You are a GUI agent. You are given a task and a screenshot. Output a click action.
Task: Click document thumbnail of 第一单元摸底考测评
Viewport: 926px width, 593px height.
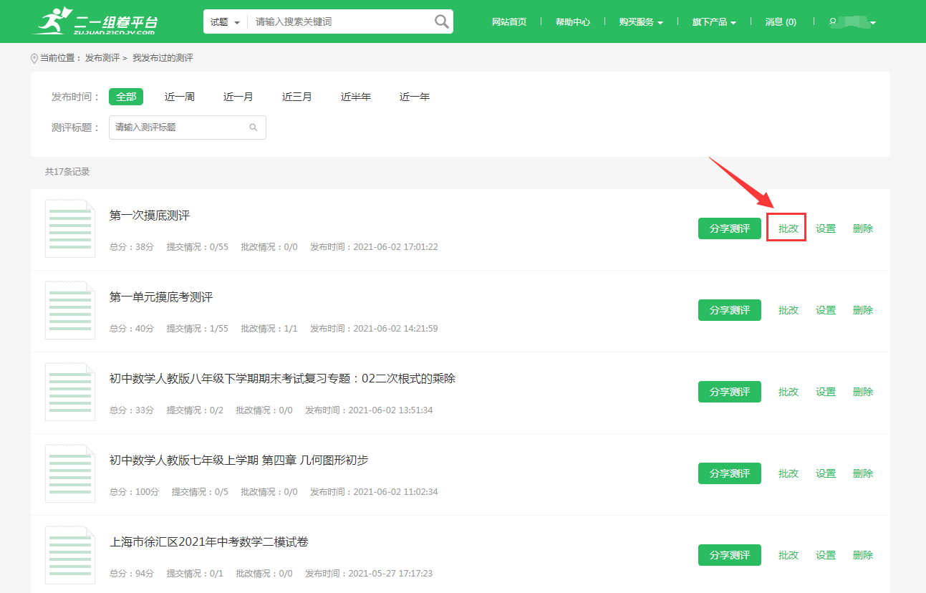70,310
